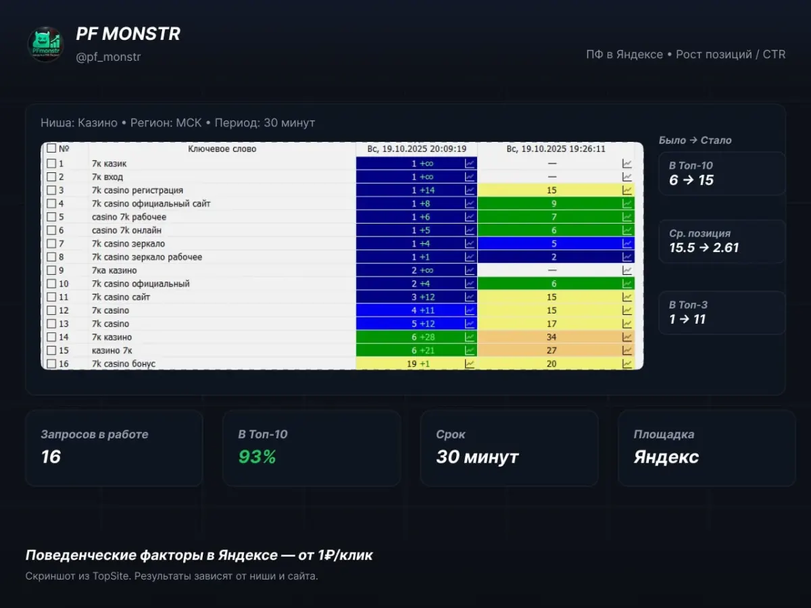Select the "Срок 30 минут" card
The image size is (811, 608).
509,448
